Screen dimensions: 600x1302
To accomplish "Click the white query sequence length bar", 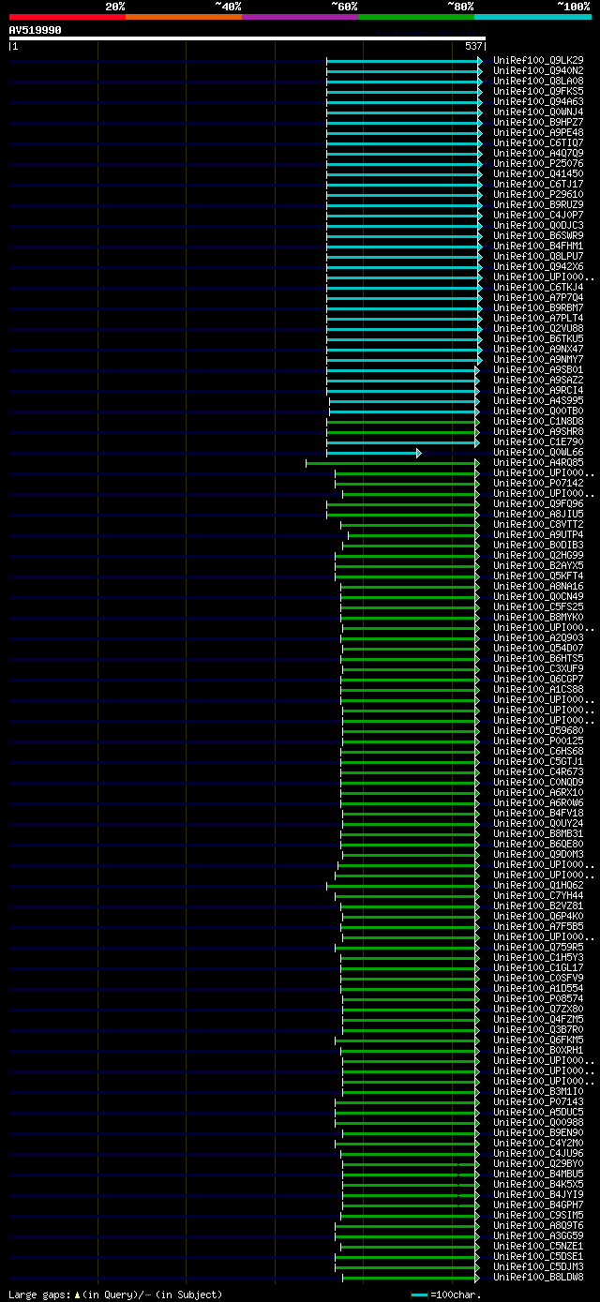I will click(247, 38).
